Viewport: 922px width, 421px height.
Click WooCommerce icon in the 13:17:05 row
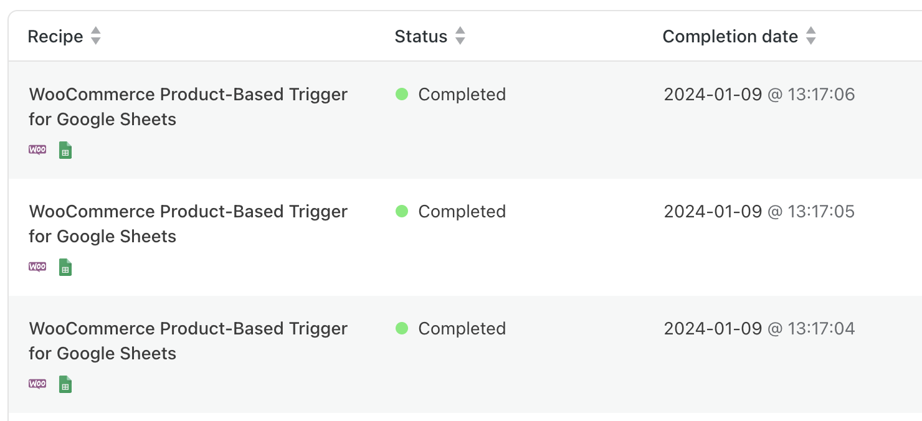coord(37,267)
